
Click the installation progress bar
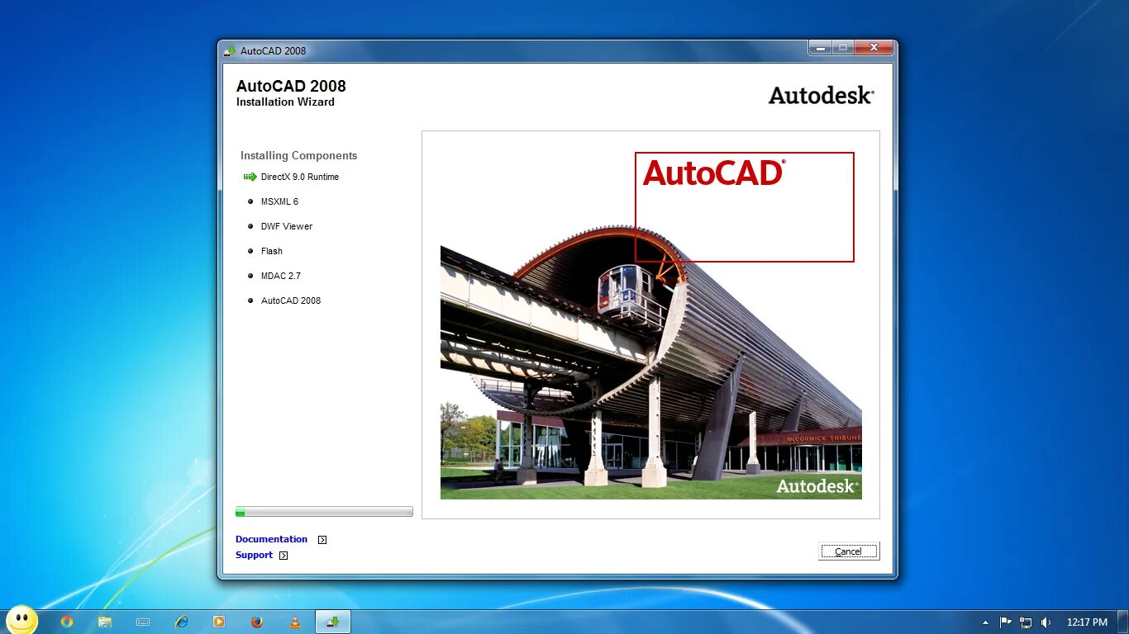pos(324,512)
